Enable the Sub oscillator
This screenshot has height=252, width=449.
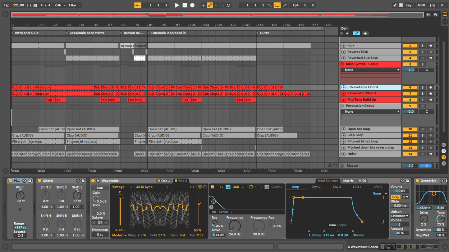click(x=100, y=188)
